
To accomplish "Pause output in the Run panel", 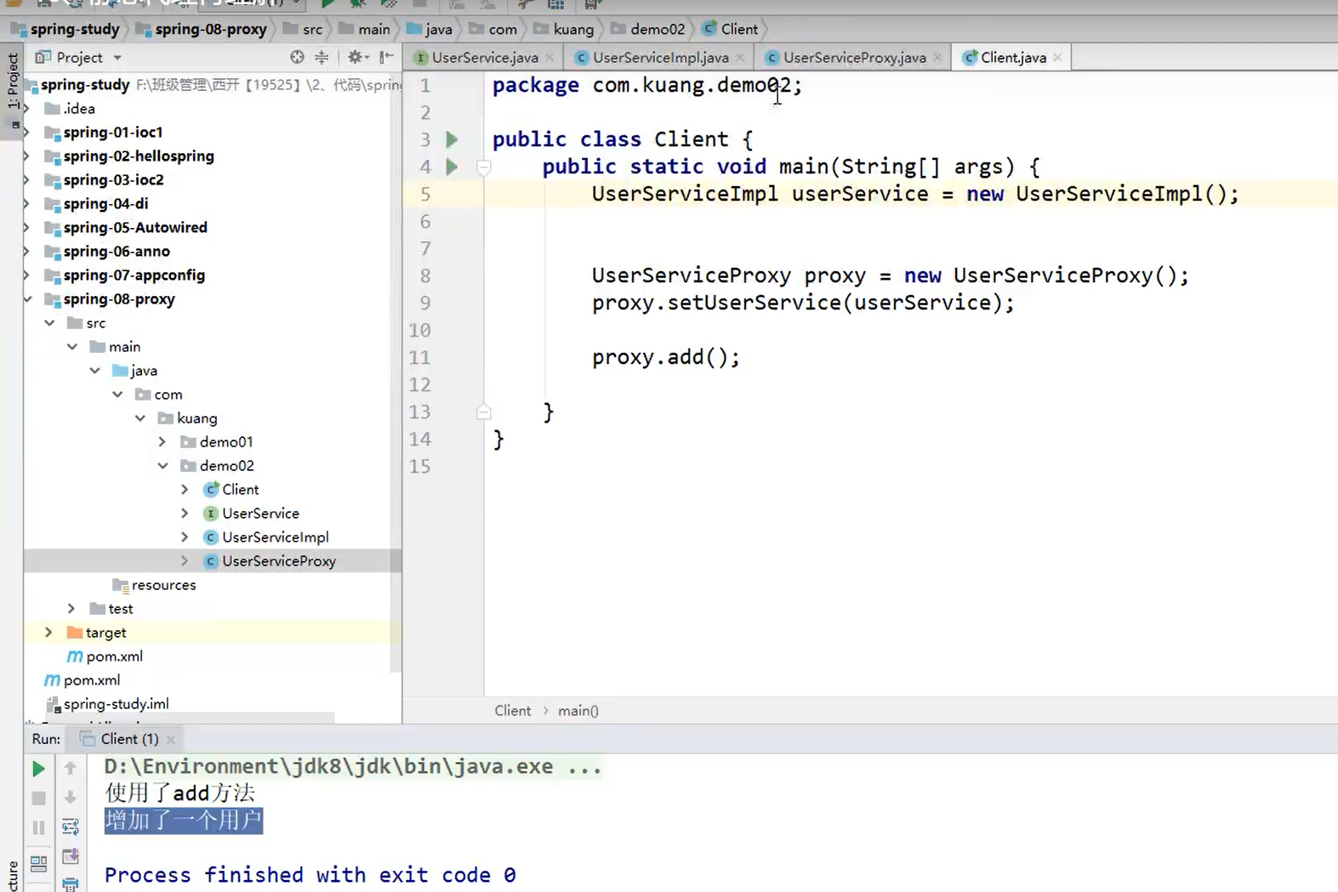I will 38,827.
